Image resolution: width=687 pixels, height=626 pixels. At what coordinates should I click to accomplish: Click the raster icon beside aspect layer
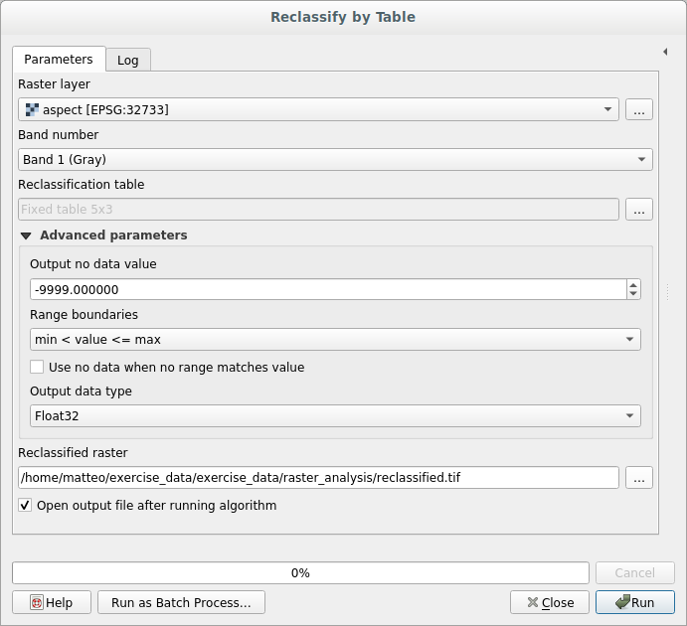[32, 110]
